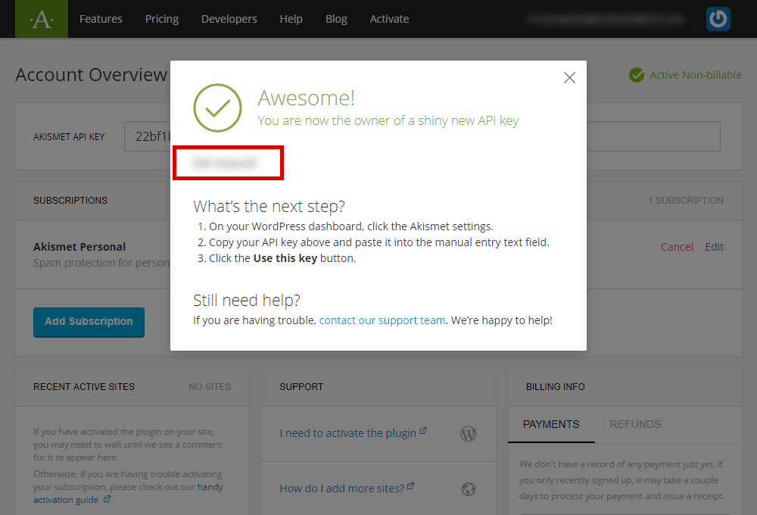
Task: Visit the Blog from the navbar
Action: tap(336, 19)
